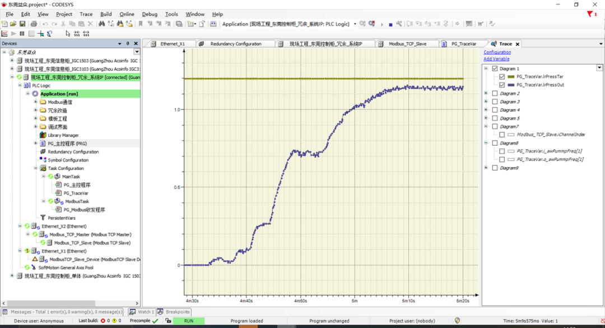Uncheck PG_TraceVar.lrPressTar variable checkbox
Image resolution: width=605 pixels, height=328 pixels.
(502, 77)
